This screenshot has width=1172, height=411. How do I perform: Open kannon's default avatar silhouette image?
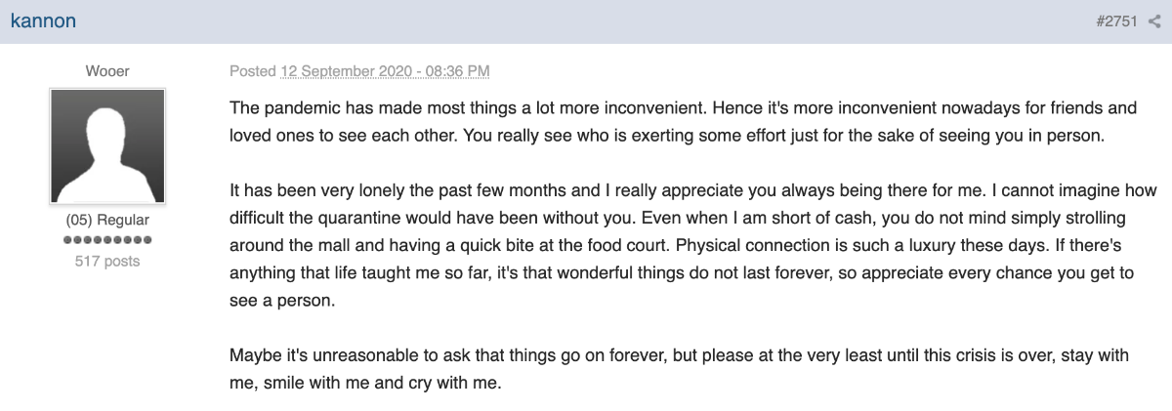[107, 145]
